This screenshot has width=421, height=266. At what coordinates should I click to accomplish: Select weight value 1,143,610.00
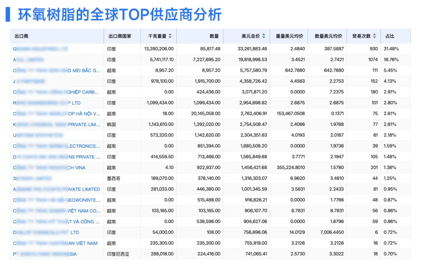pyautogui.click(x=161, y=124)
